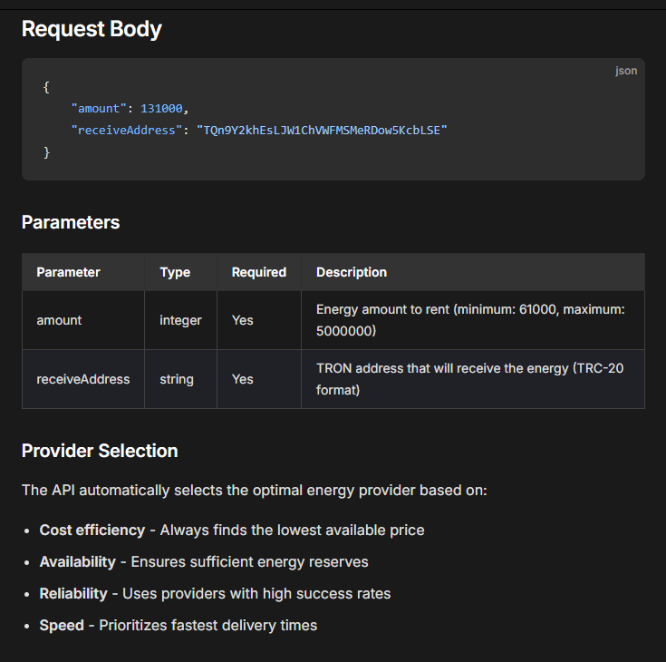The image size is (666, 662).
Task: Click the 131000 value in the code
Action: click(x=161, y=109)
